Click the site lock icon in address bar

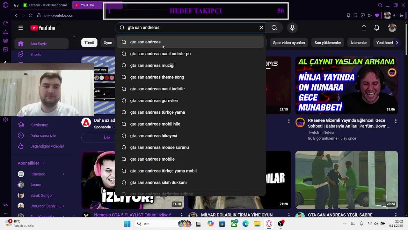[x=39, y=15]
